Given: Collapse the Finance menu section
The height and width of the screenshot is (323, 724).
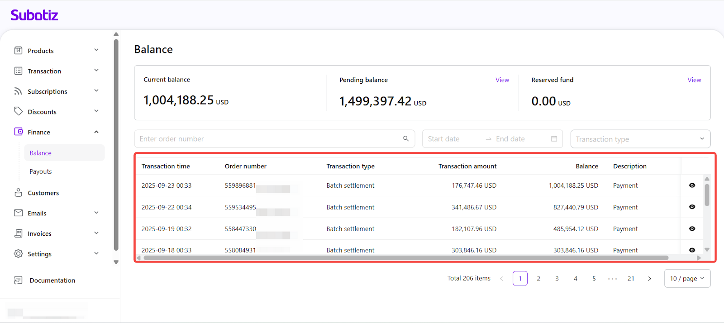Looking at the screenshot, I should coord(96,132).
